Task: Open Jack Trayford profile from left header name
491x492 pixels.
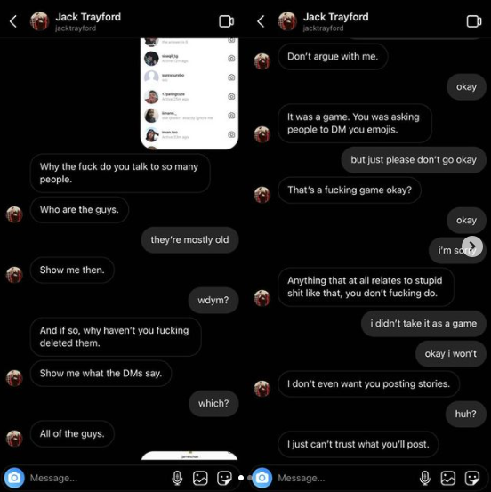Action: [88, 17]
